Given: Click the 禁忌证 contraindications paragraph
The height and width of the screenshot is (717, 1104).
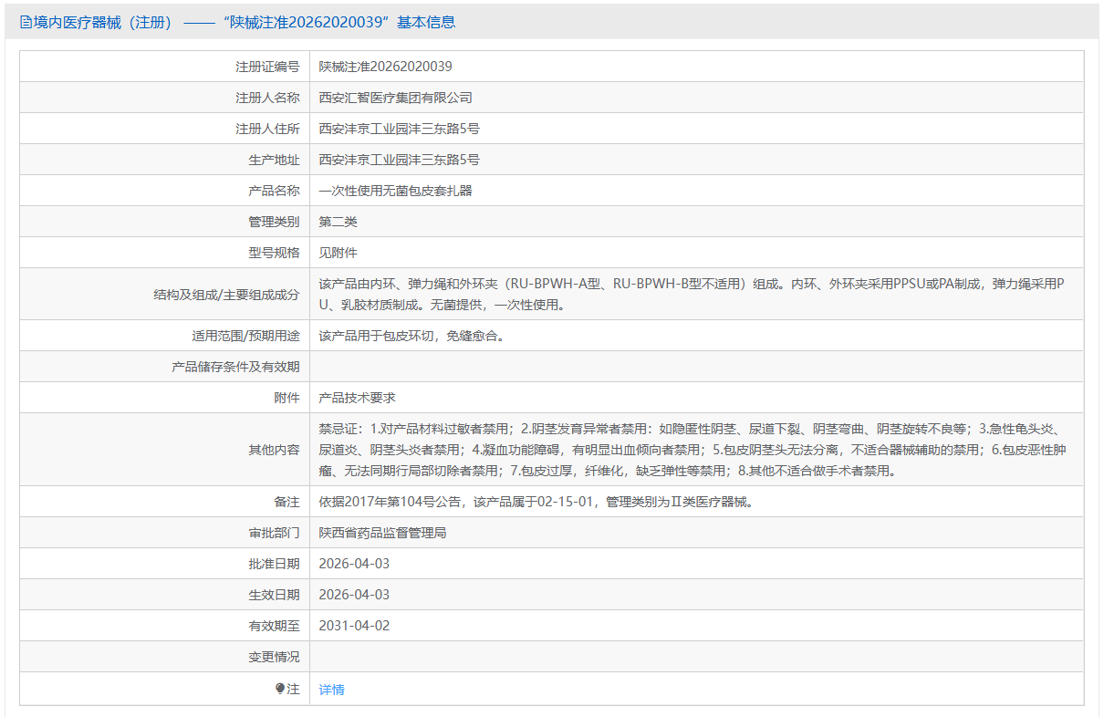Looking at the screenshot, I should (693, 449).
